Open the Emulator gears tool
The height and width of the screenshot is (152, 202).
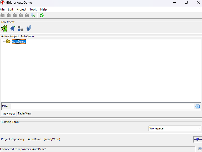[x=20, y=28]
